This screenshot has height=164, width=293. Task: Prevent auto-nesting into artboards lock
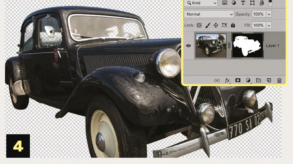click(224, 25)
